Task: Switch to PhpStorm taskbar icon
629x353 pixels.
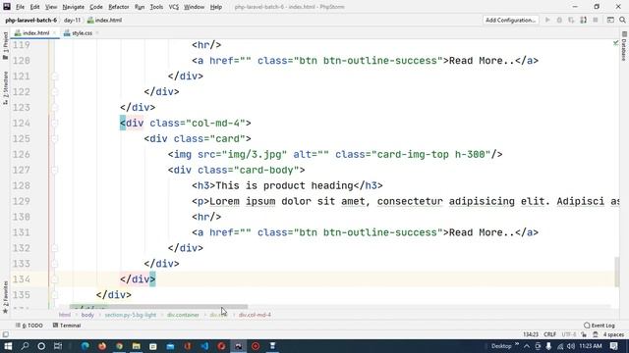Action: click(238, 346)
